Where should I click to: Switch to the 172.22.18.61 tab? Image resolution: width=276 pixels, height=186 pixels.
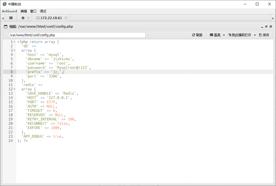[x=51, y=18]
